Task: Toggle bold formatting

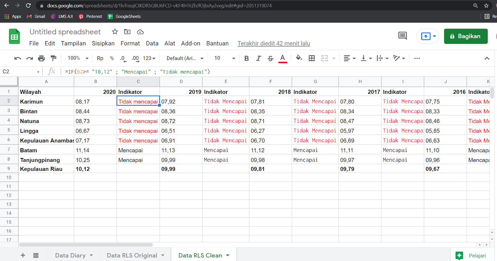Action: (x=246, y=58)
